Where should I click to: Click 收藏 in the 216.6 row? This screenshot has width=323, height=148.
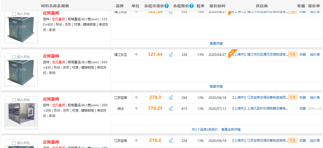click(302, 141)
